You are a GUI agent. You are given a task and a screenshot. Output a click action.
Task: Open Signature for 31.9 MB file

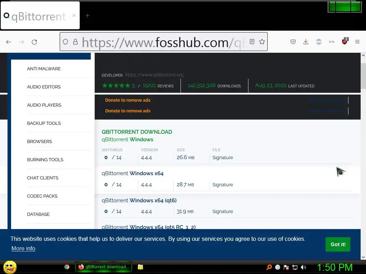(x=223, y=211)
